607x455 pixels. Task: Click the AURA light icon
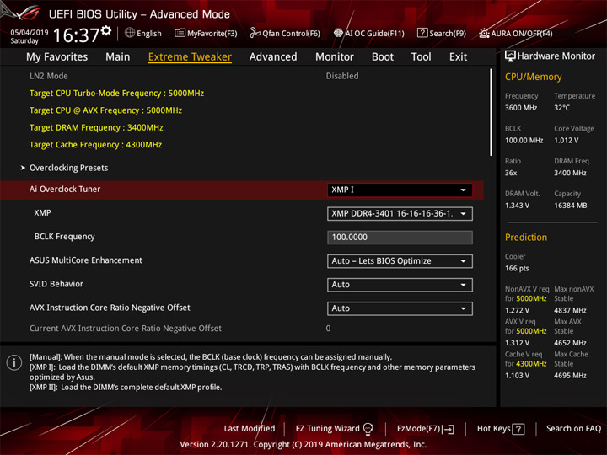(484, 33)
